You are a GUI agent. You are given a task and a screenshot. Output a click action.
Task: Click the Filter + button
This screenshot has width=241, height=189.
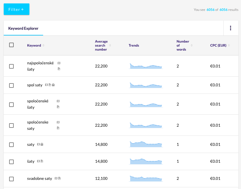pyautogui.click(x=16, y=9)
